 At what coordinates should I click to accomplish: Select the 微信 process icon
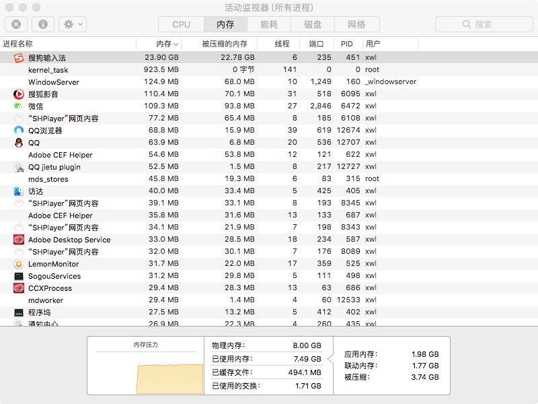pos(18,106)
